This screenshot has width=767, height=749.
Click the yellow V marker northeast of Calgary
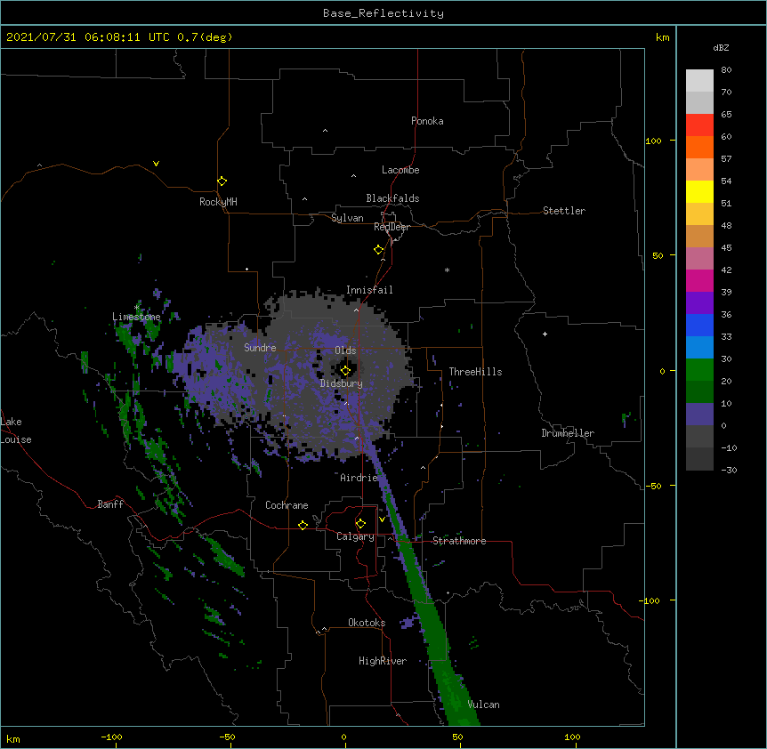click(382, 519)
